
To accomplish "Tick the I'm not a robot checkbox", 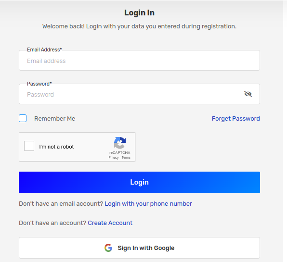I will pyautogui.click(x=29, y=146).
